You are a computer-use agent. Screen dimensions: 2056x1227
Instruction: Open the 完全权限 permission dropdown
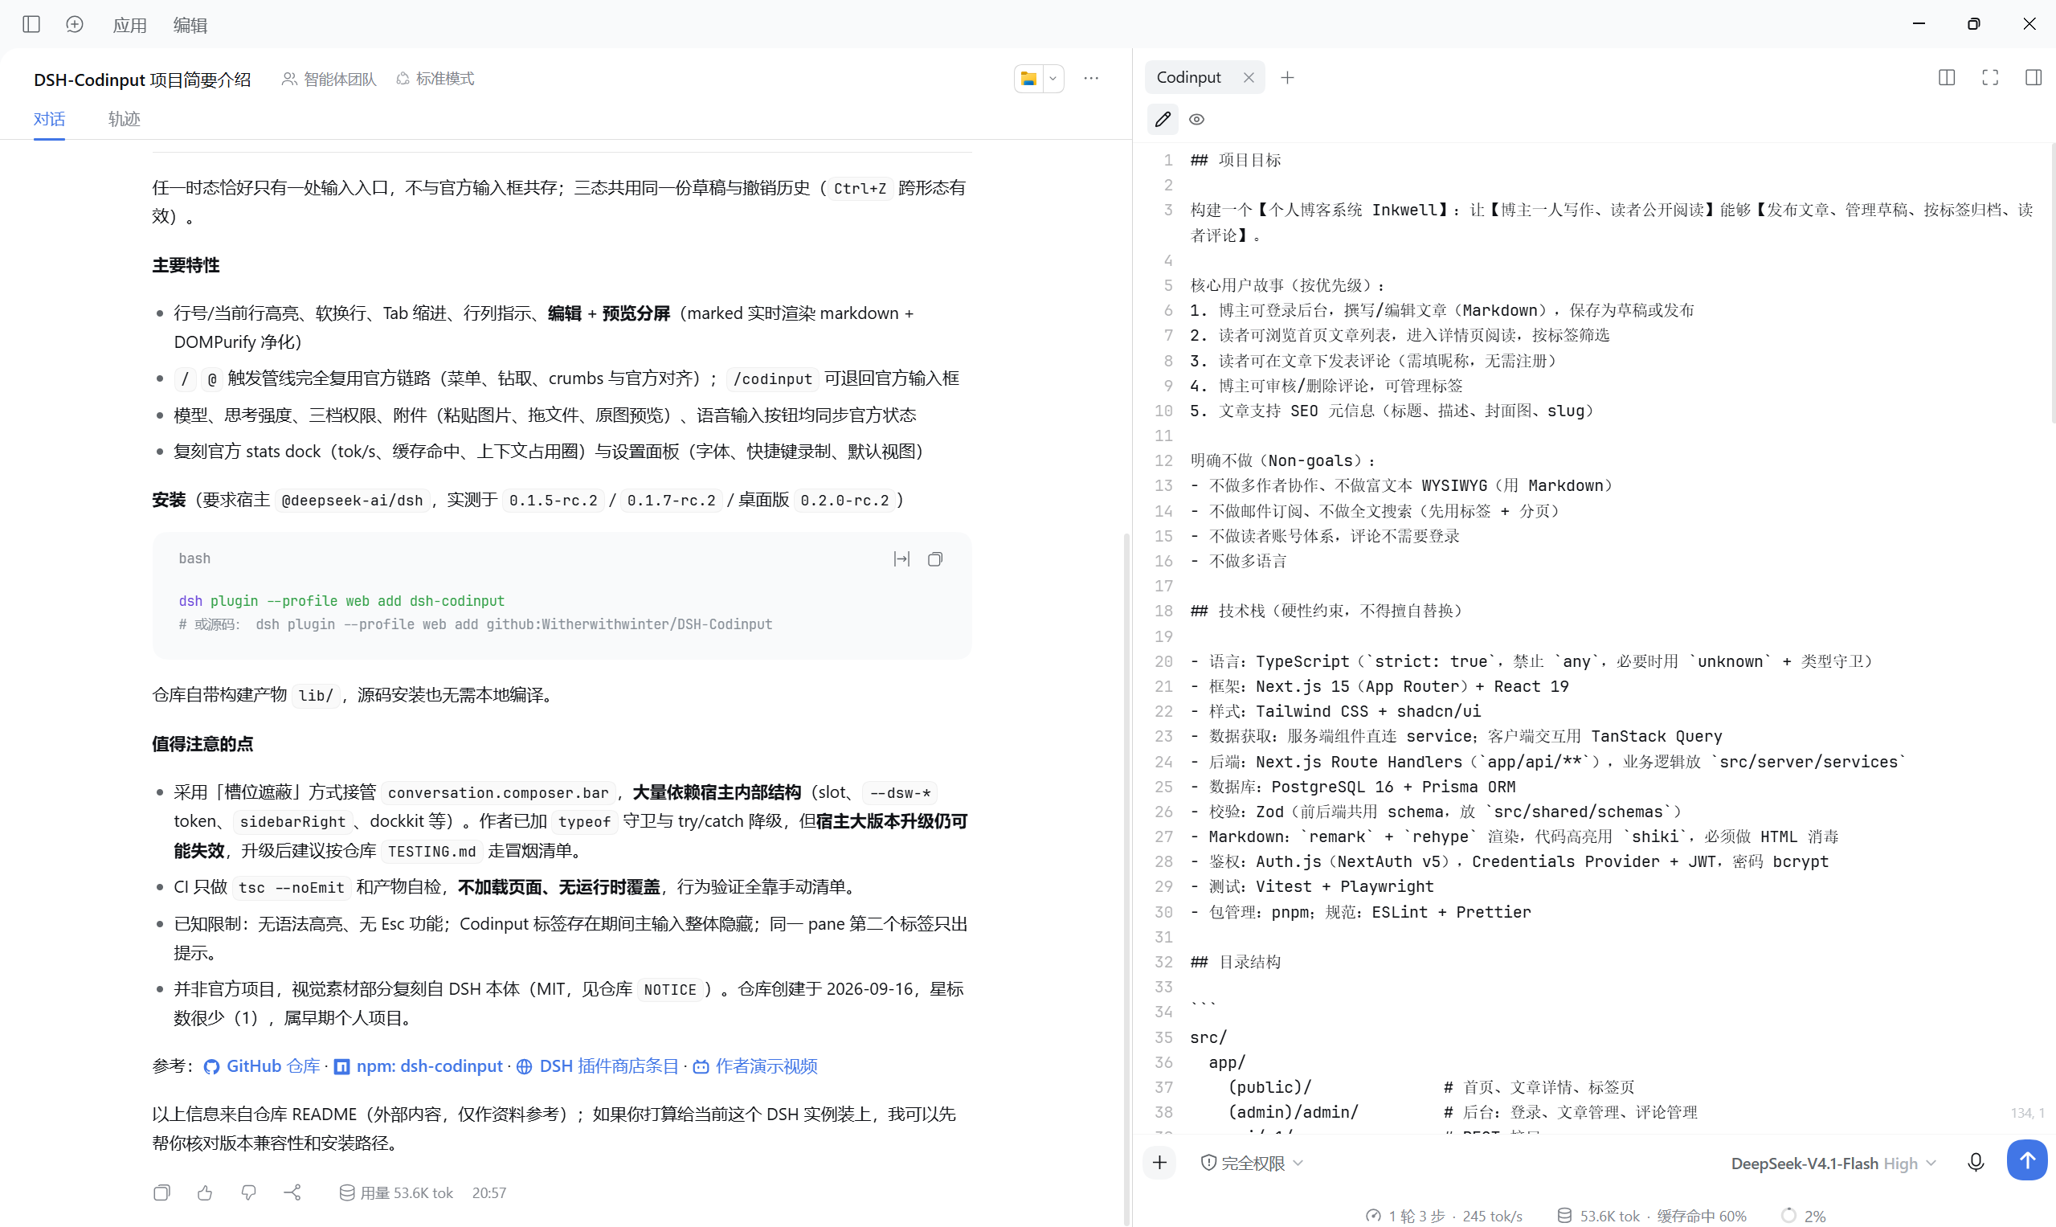(x=1252, y=1164)
